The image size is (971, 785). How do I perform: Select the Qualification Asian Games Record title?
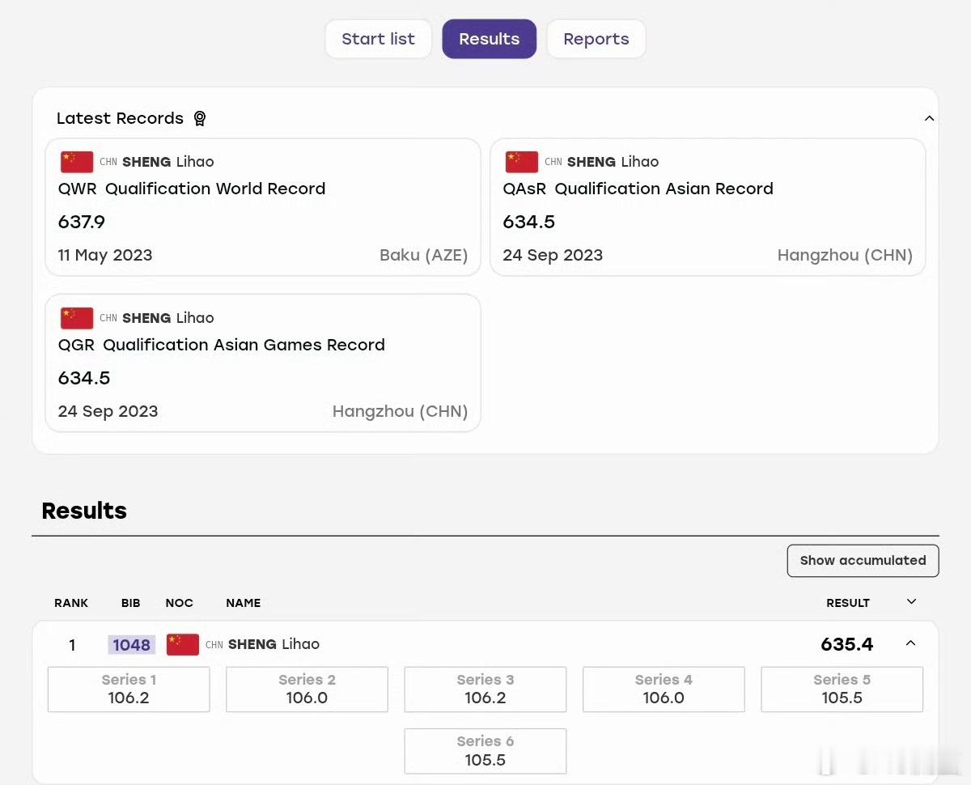coord(244,345)
